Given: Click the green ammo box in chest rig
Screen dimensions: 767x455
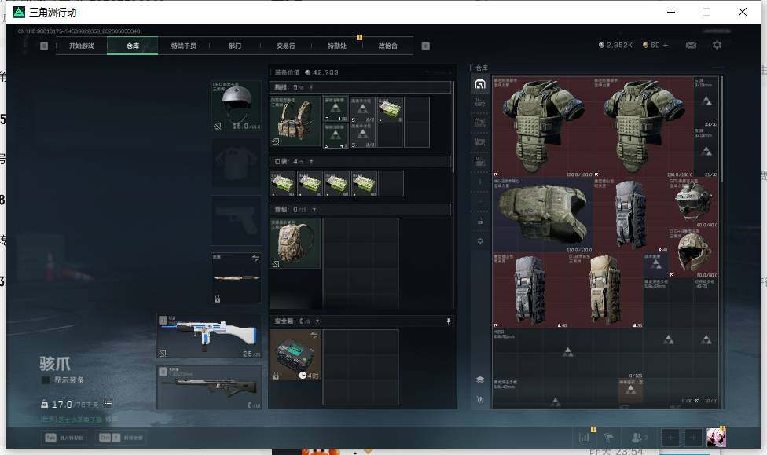Looking at the screenshot, I should (x=390, y=109).
